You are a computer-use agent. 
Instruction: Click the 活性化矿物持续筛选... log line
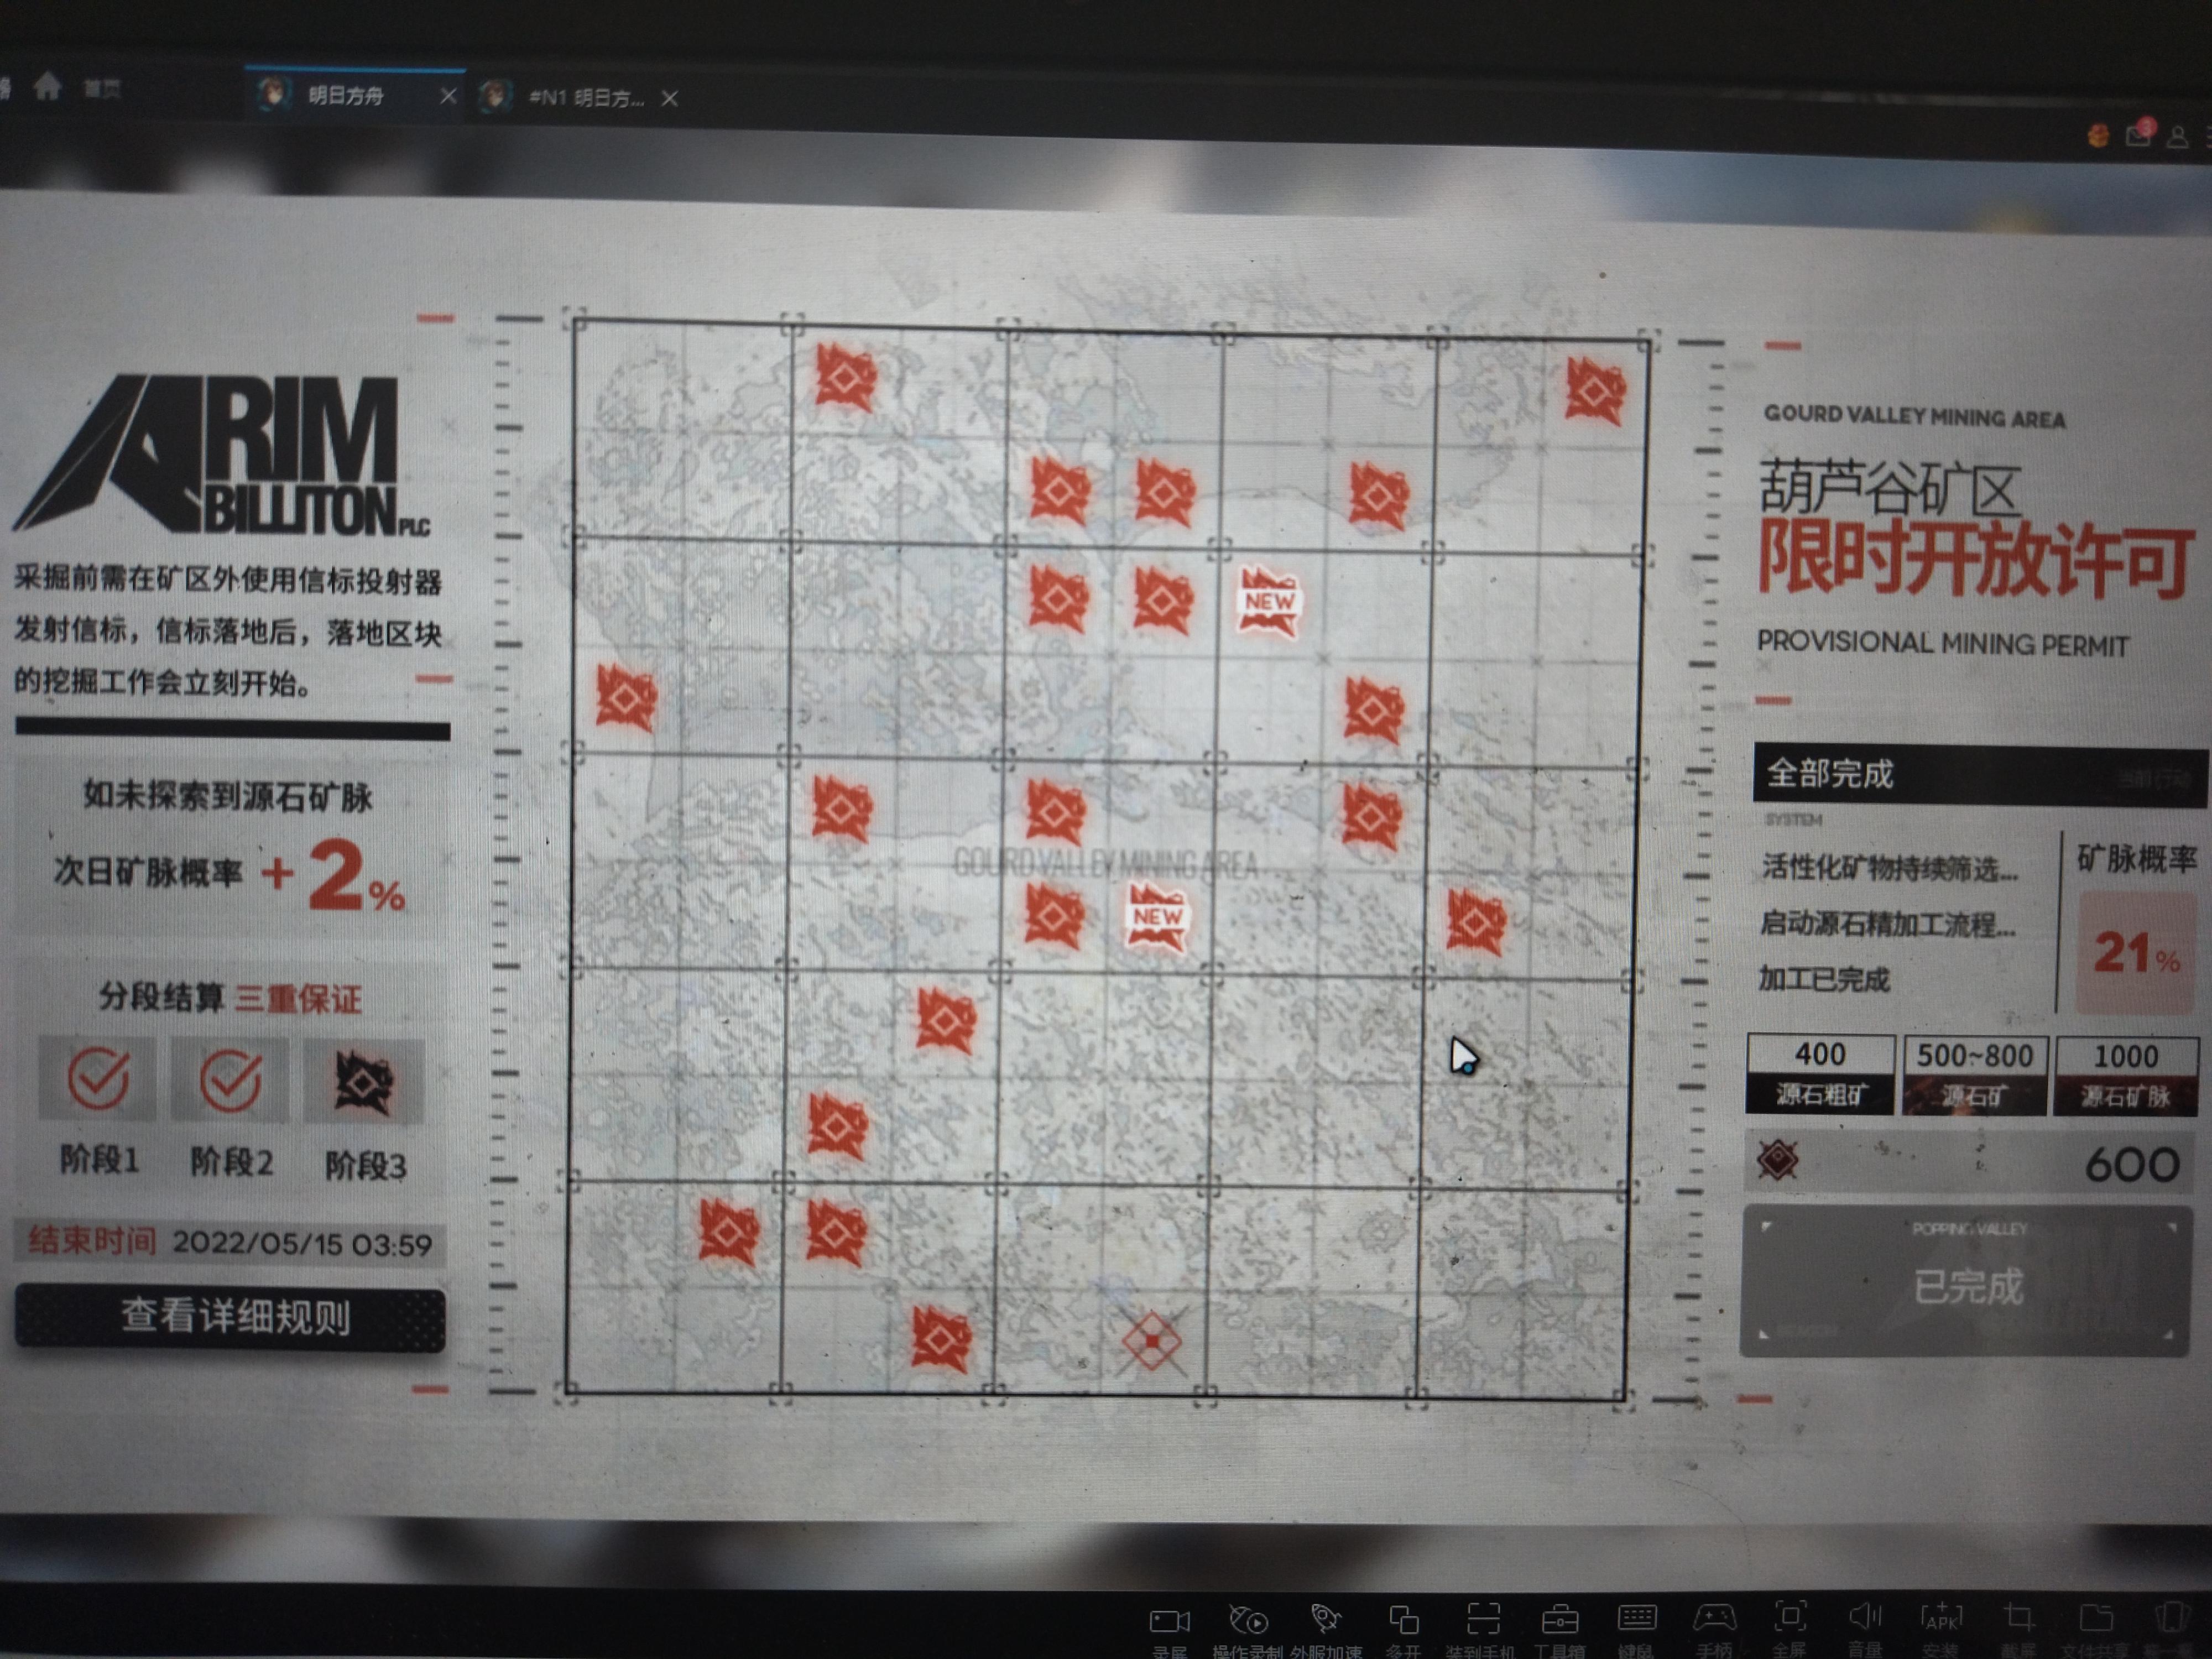(x=1889, y=868)
